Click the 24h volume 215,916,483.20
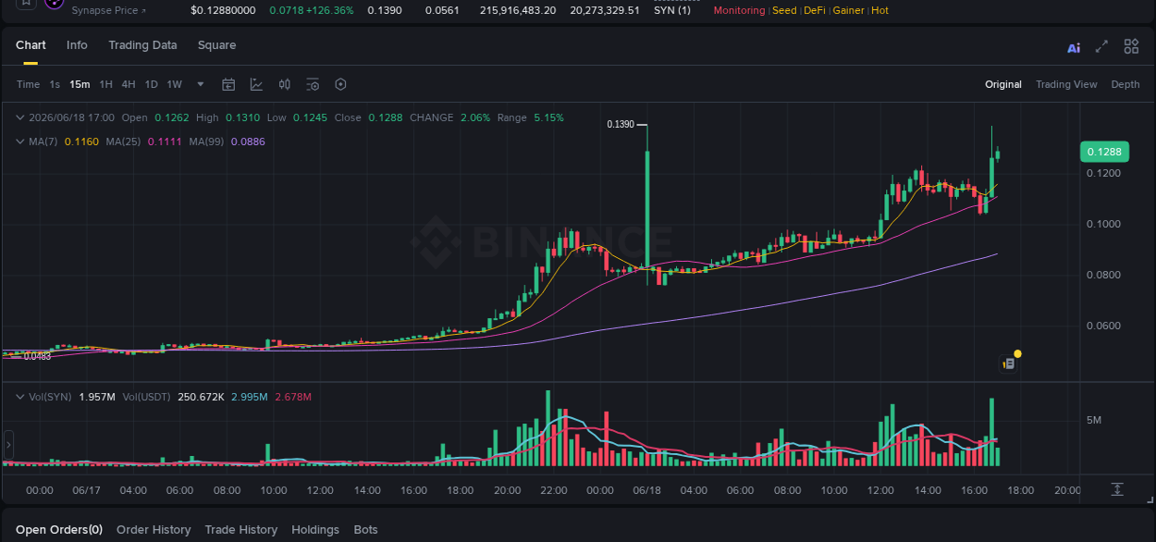The image size is (1156, 542). [x=518, y=10]
